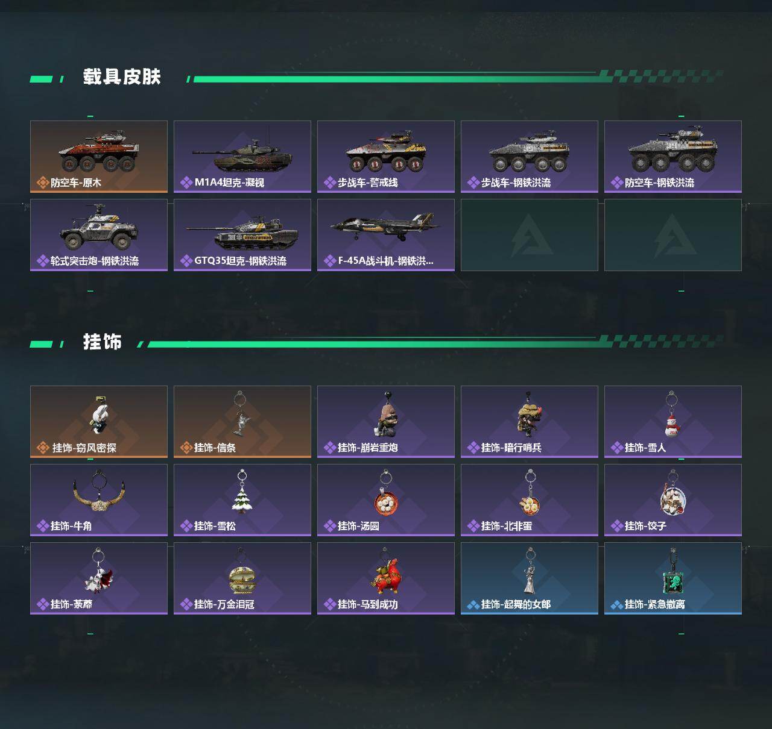The width and height of the screenshot is (772, 729).
Task: Select the GTQ35坦克-钢铁洪流 tank skin
Action: tap(242, 235)
